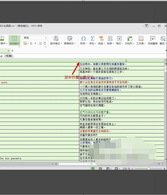Expand the 行和列 rows and columns dropdown
The height and width of the screenshot is (195, 167).
point(133,43)
